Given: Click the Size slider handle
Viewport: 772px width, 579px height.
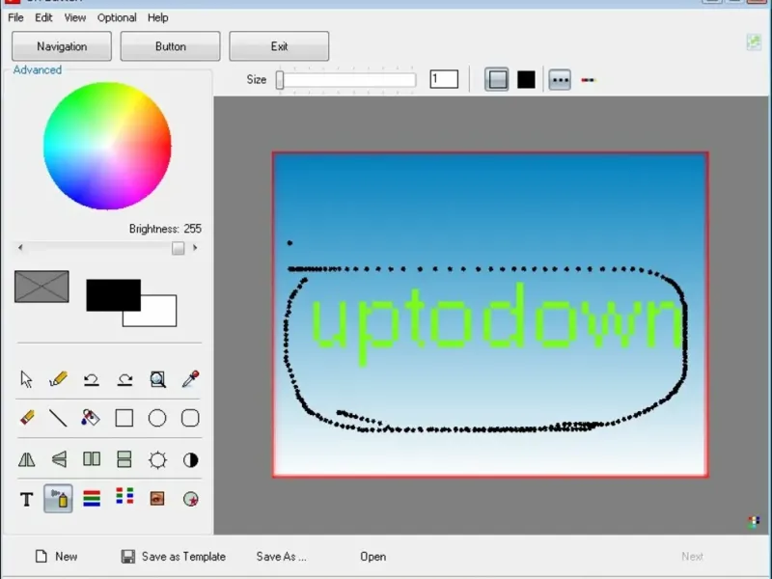Looking at the screenshot, I should coord(280,80).
